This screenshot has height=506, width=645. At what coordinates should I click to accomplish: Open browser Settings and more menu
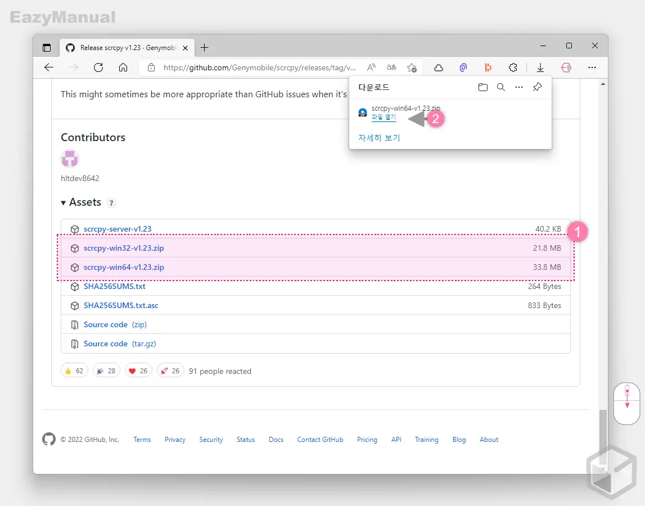click(x=592, y=67)
